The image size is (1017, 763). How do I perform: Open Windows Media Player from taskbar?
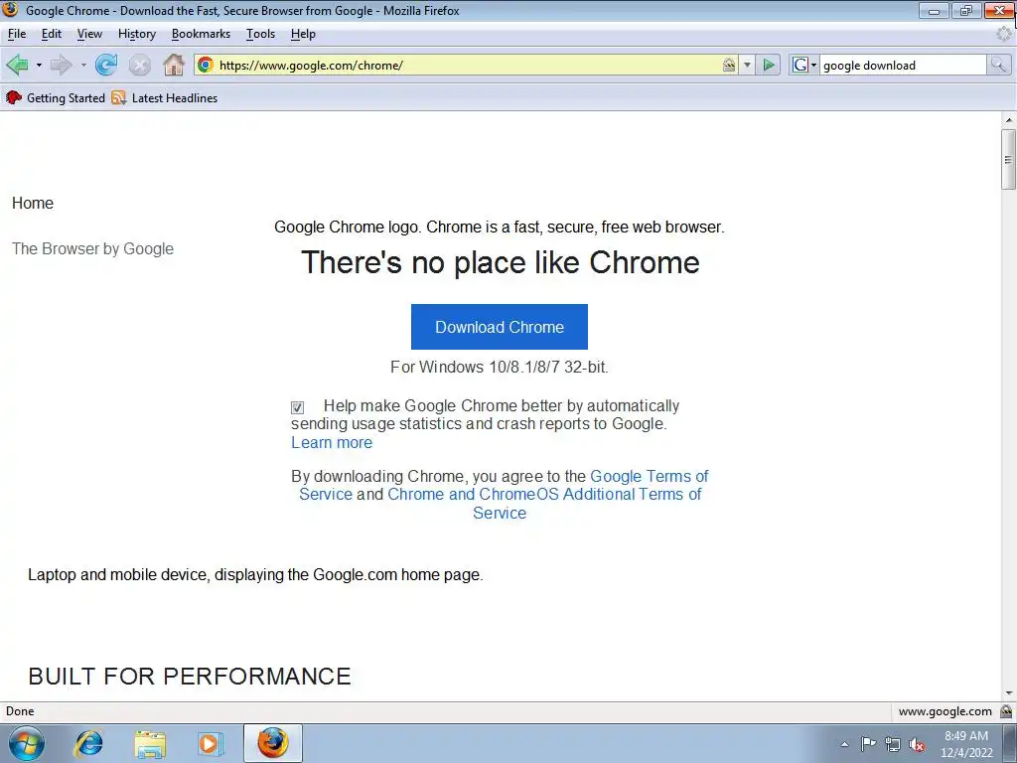(x=211, y=743)
